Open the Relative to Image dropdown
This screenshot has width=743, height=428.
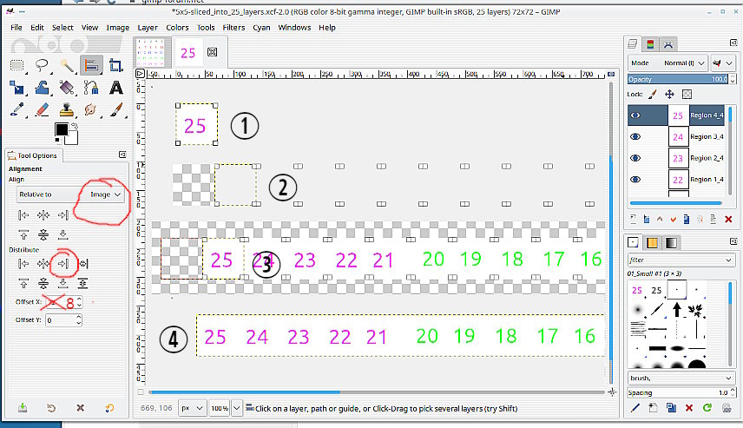(70, 194)
